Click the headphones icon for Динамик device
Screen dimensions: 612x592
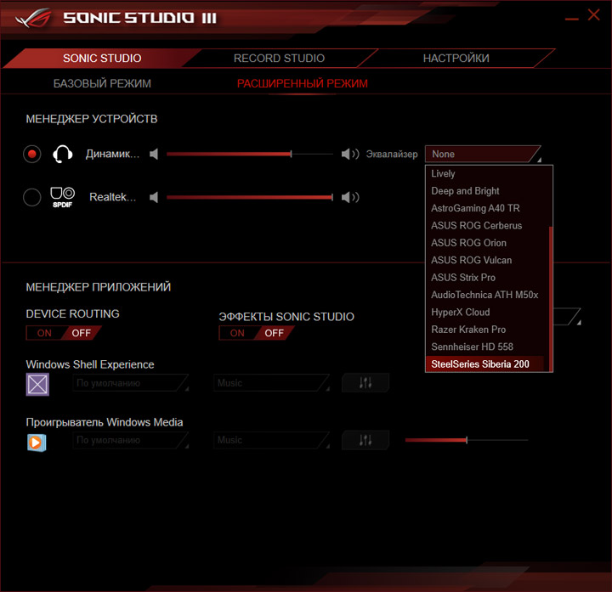[x=62, y=154]
